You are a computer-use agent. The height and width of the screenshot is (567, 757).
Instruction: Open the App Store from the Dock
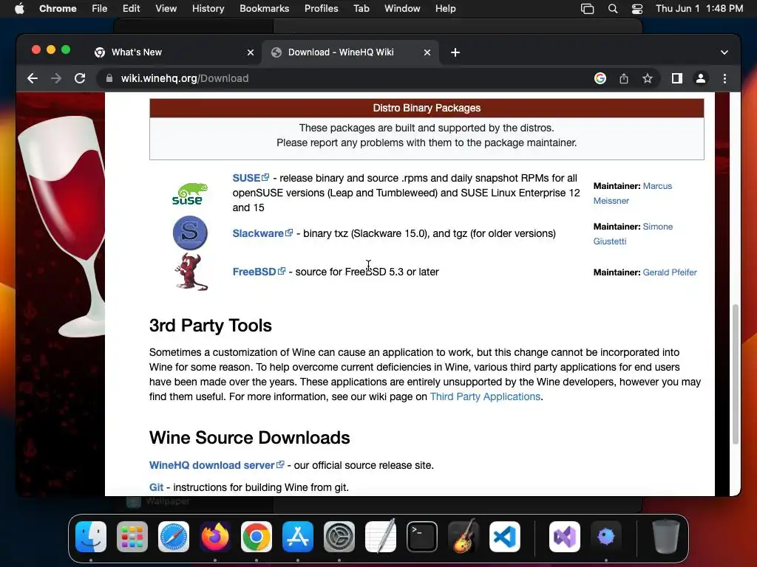coord(298,537)
